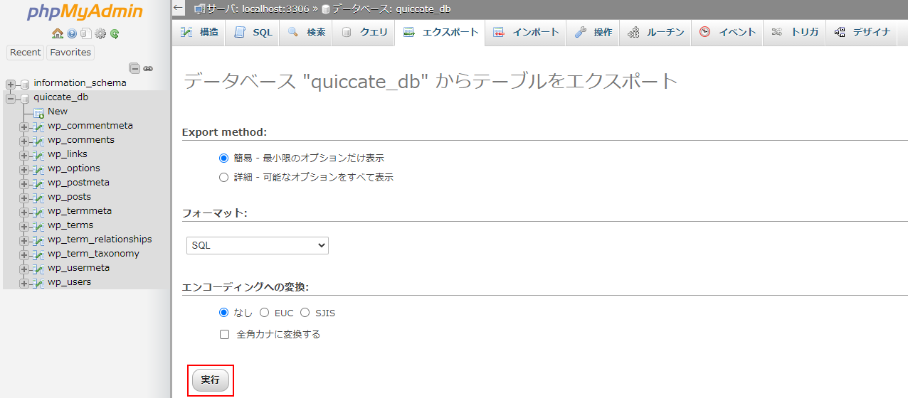Click the wp_terms table icon
Image resolution: width=908 pixels, height=398 pixels.
click(38, 225)
